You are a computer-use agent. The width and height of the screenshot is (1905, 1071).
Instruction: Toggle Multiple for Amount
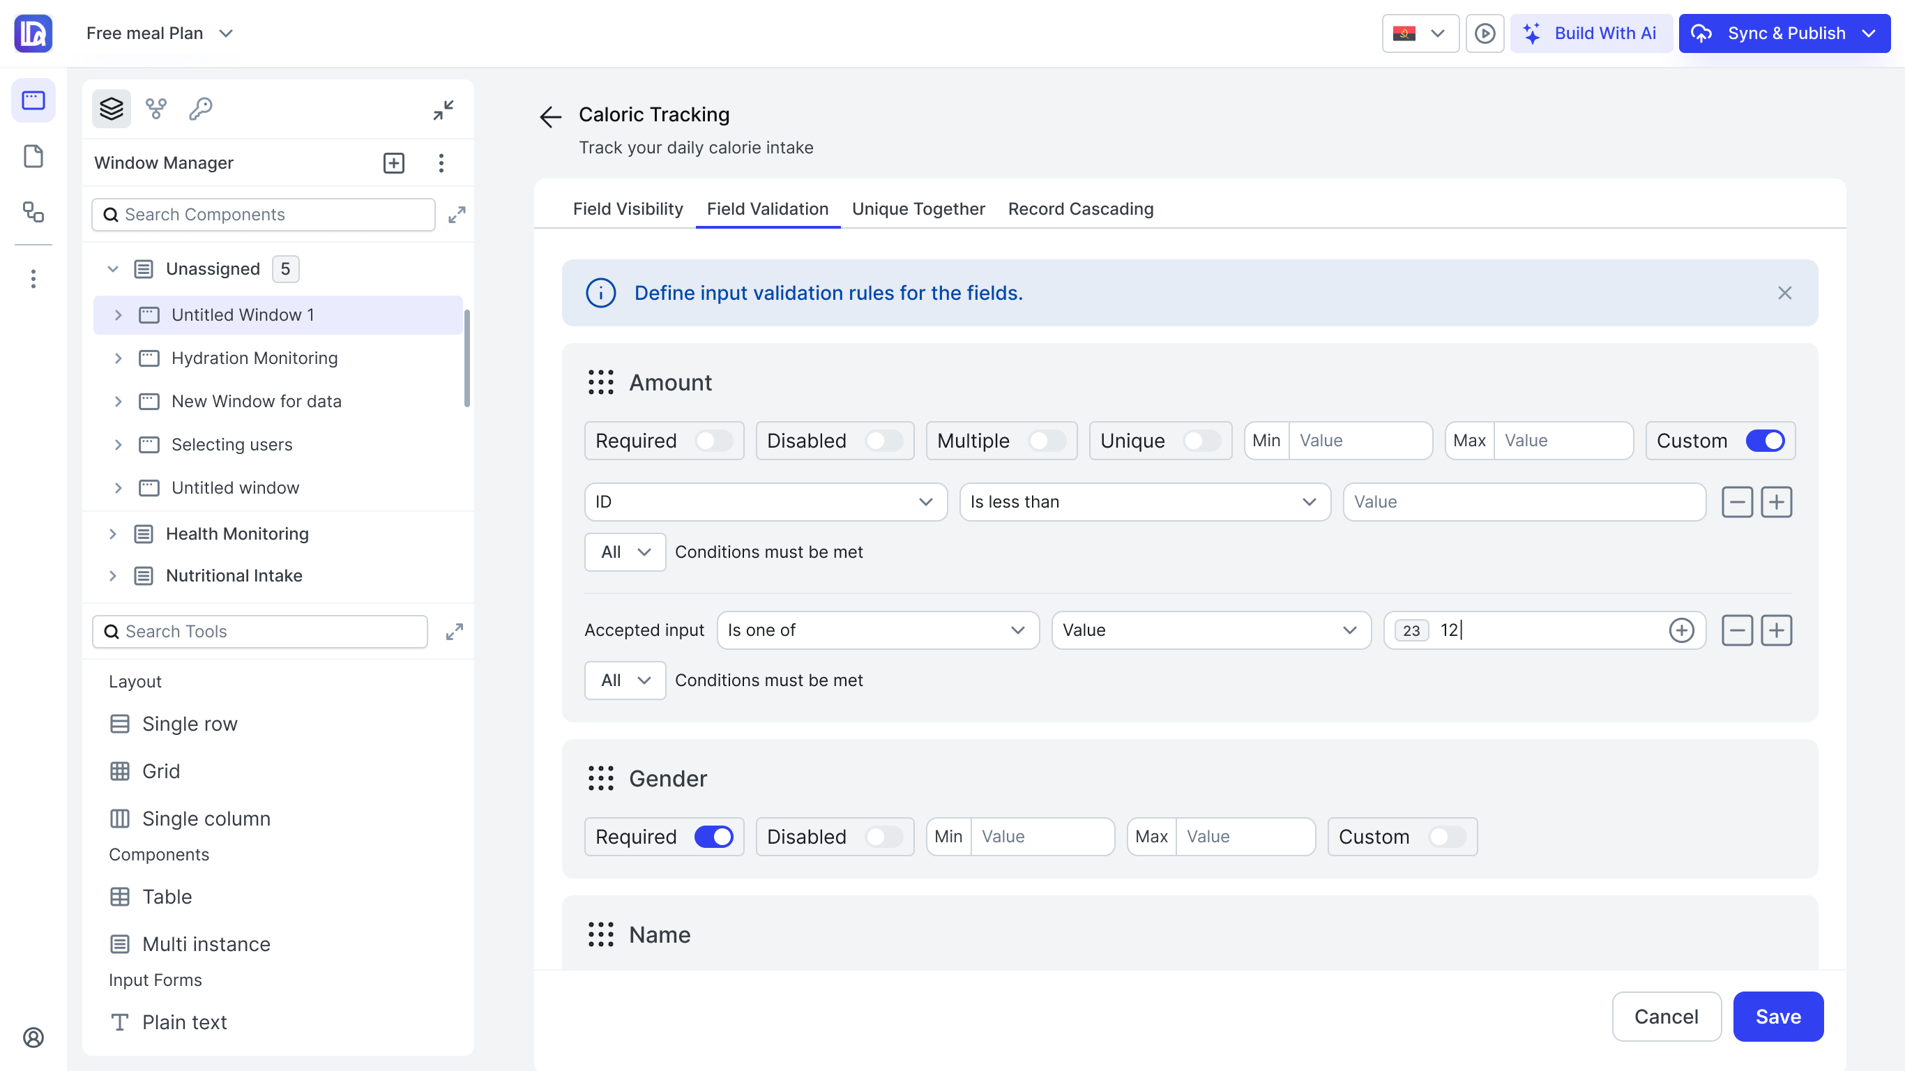click(1047, 441)
